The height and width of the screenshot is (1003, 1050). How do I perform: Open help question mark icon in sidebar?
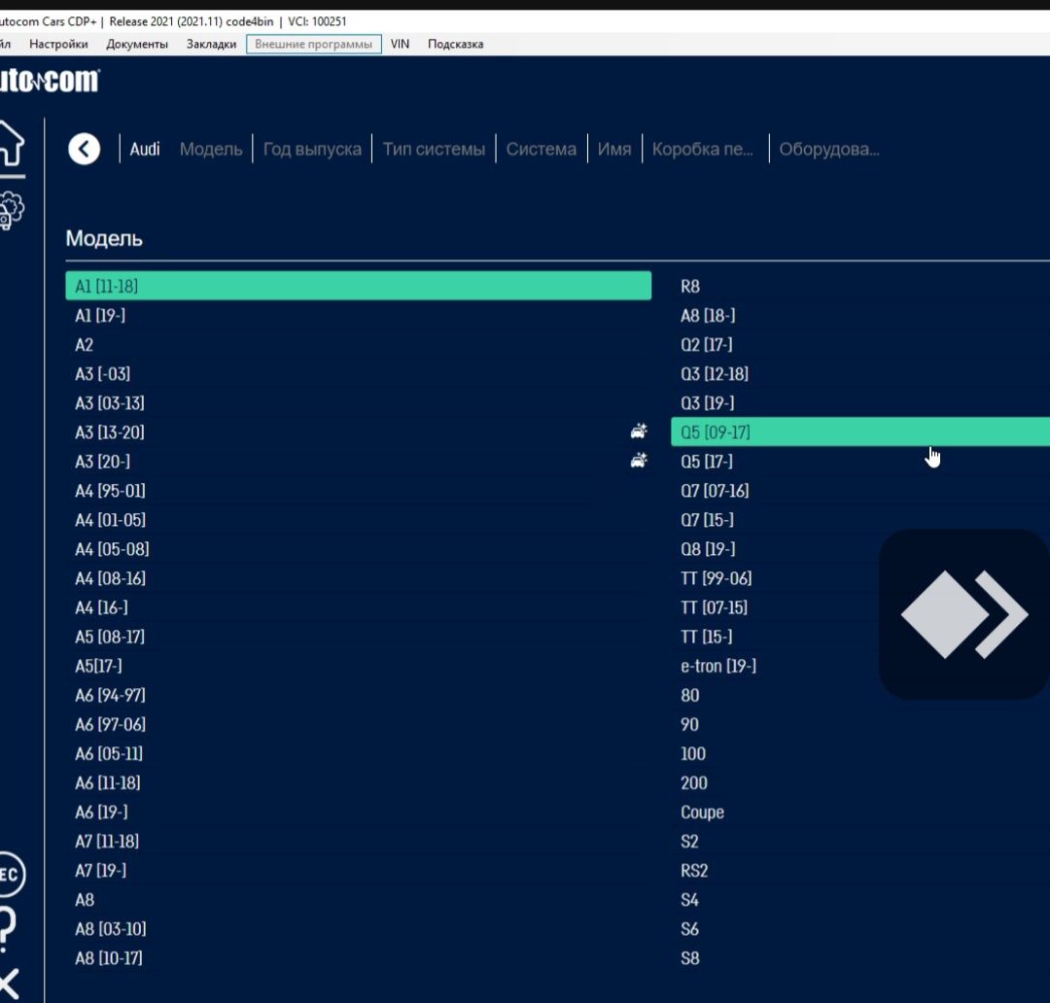point(7,929)
